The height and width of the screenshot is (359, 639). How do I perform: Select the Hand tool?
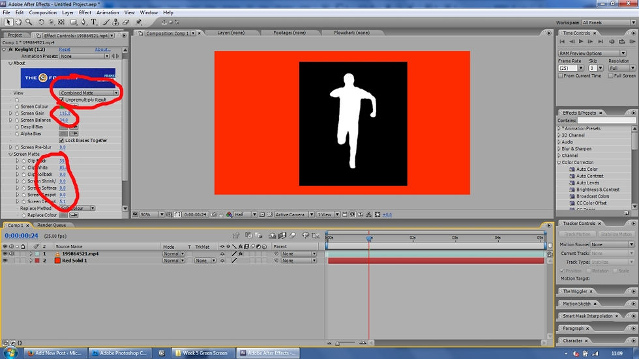coord(18,22)
